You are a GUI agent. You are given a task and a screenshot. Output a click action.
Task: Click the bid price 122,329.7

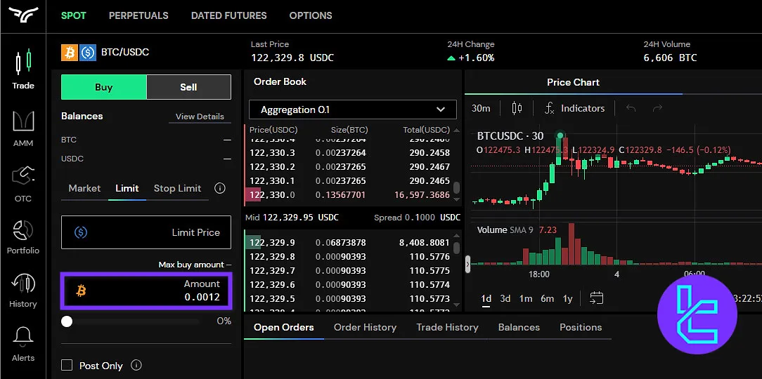tap(272, 270)
